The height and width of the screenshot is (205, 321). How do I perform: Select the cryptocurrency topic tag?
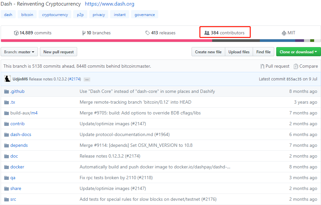(x=55, y=14)
